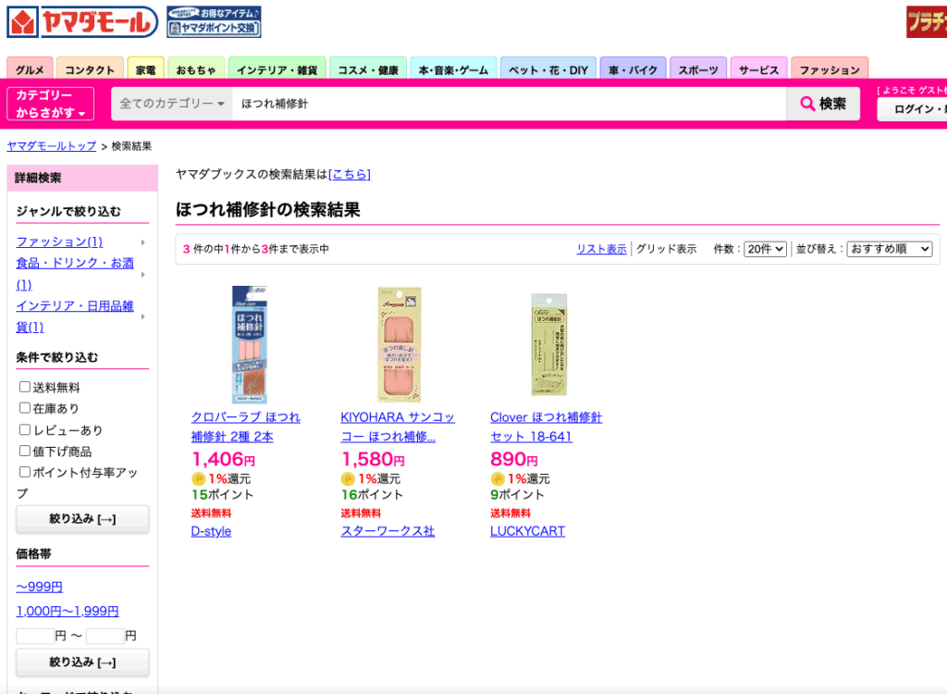This screenshot has height=694, width=947.
Task: Click the Platinum banner at top right
Action: coord(927,22)
